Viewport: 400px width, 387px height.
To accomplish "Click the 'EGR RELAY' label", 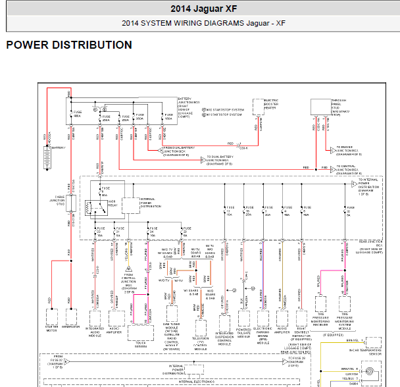I will (x=113, y=203).
